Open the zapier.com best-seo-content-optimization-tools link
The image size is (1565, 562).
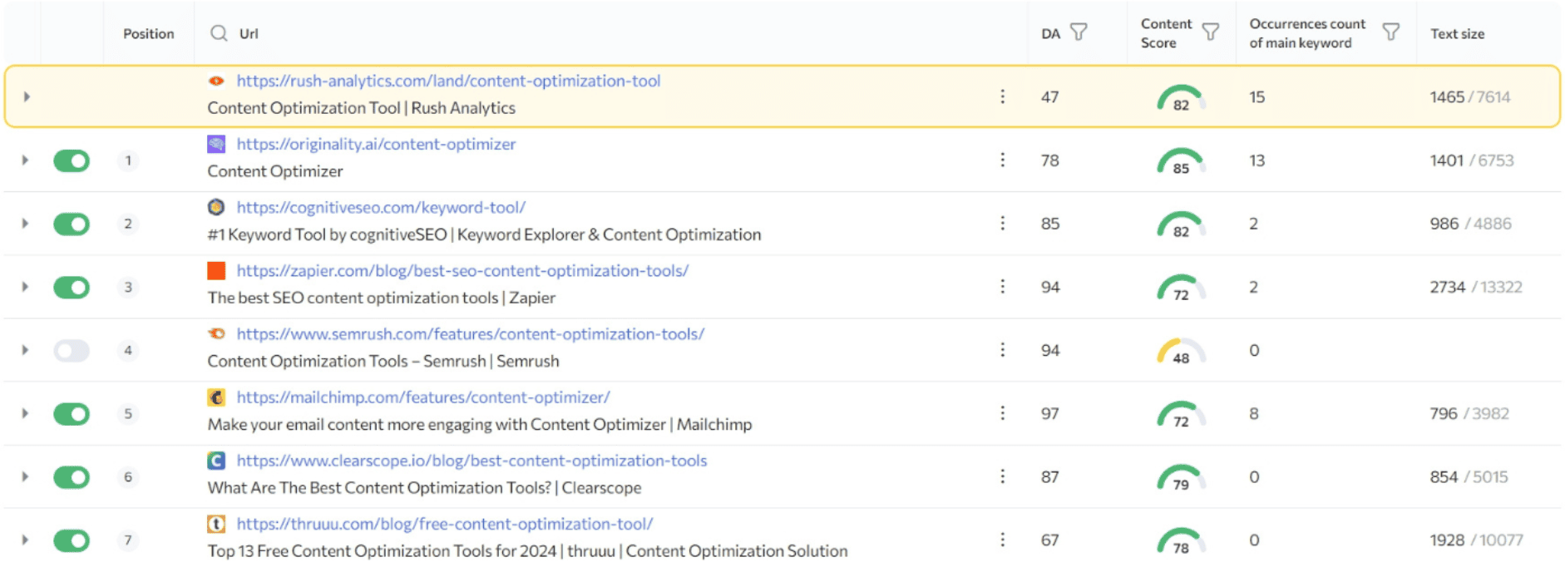[x=462, y=270]
